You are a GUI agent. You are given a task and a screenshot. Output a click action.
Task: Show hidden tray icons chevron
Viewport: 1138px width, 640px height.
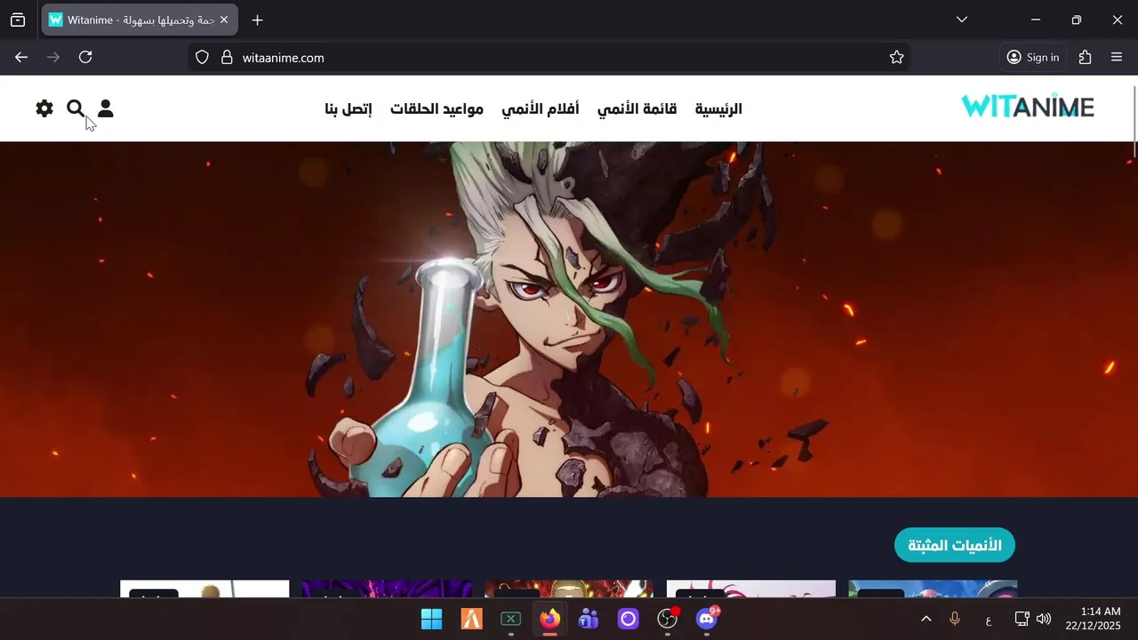(926, 619)
